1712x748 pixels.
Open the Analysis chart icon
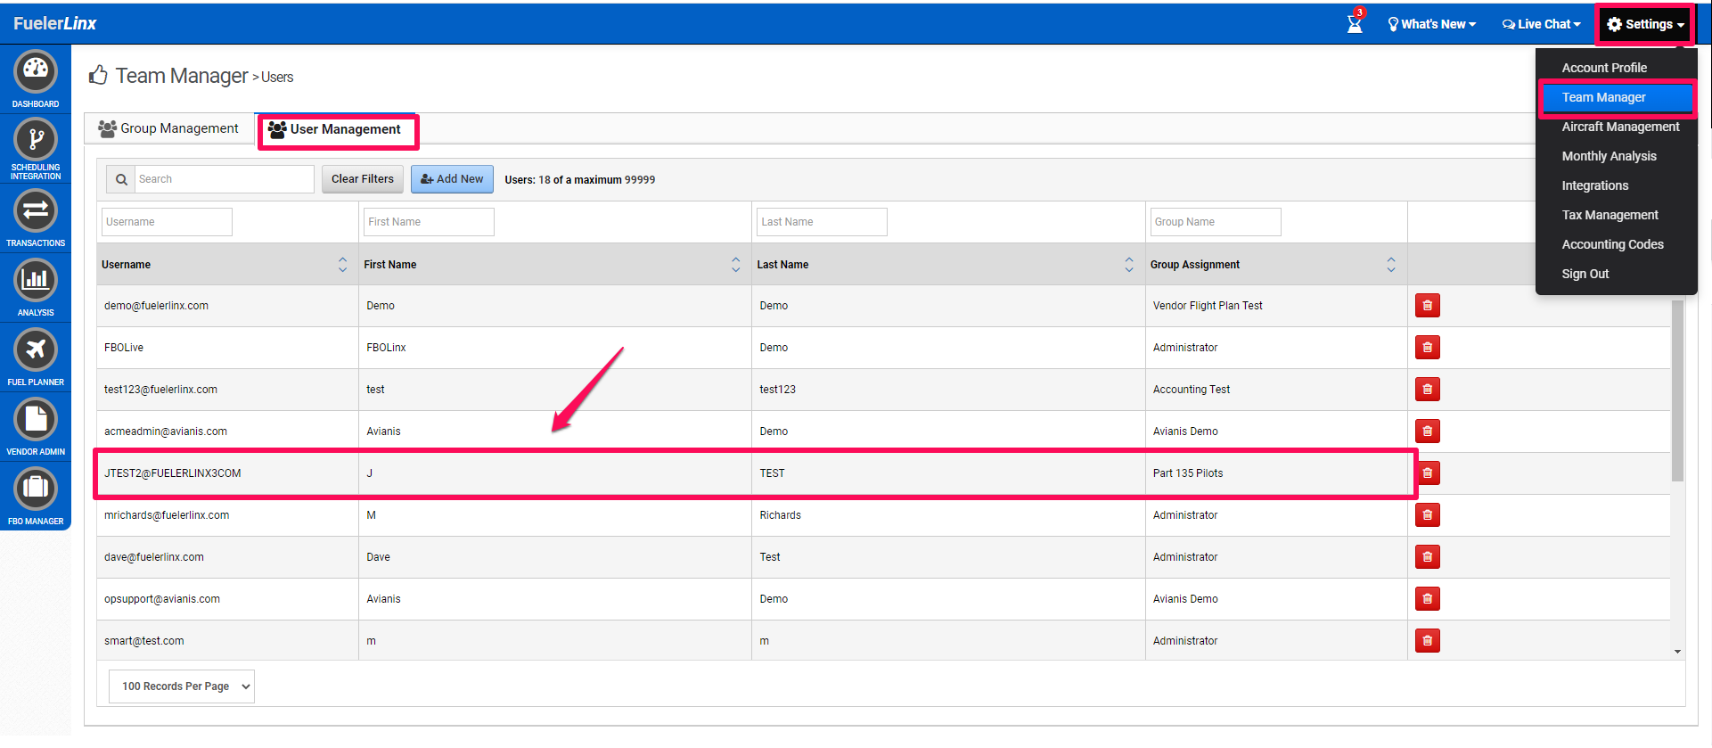[36, 281]
